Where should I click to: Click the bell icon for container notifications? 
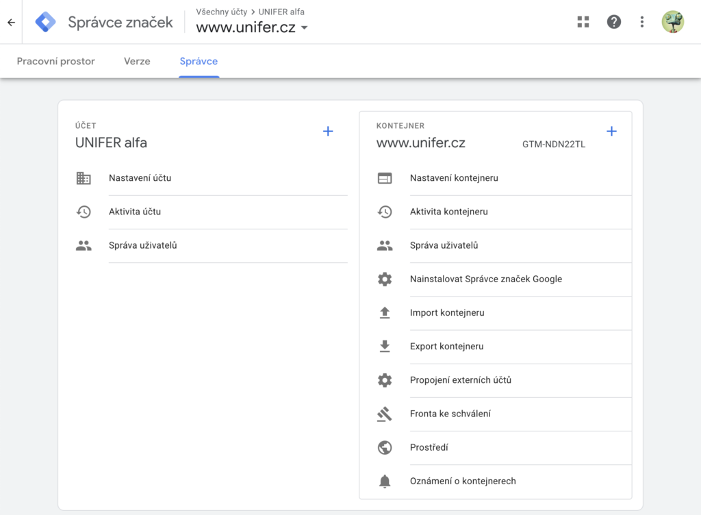pyautogui.click(x=385, y=481)
